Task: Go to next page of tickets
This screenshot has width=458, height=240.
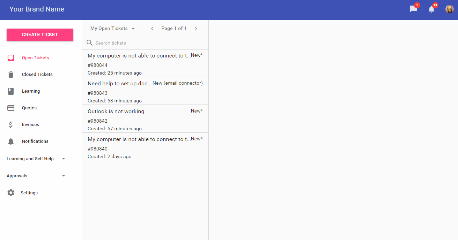Action: click(196, 29)
